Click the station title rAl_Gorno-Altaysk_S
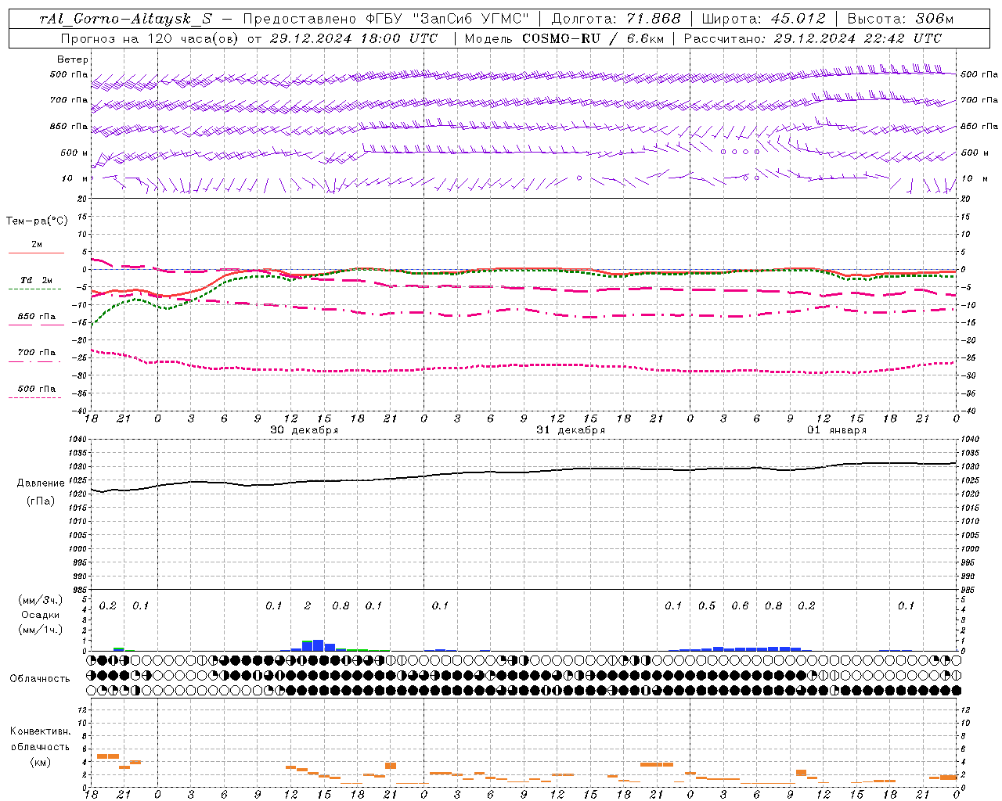 click(126, 19)
